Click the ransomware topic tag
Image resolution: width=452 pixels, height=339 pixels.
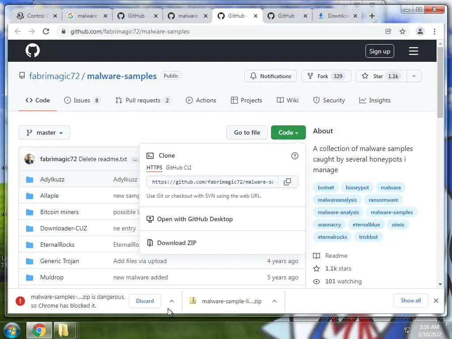[x=383, y=200]
